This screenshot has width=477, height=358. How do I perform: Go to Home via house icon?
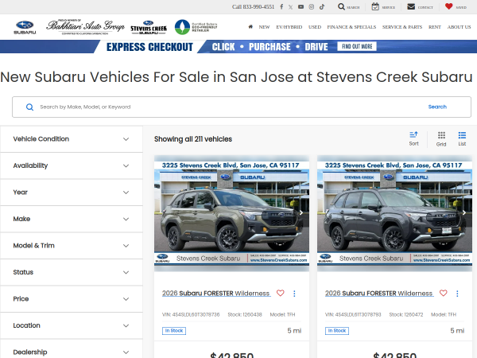[250, 27]
